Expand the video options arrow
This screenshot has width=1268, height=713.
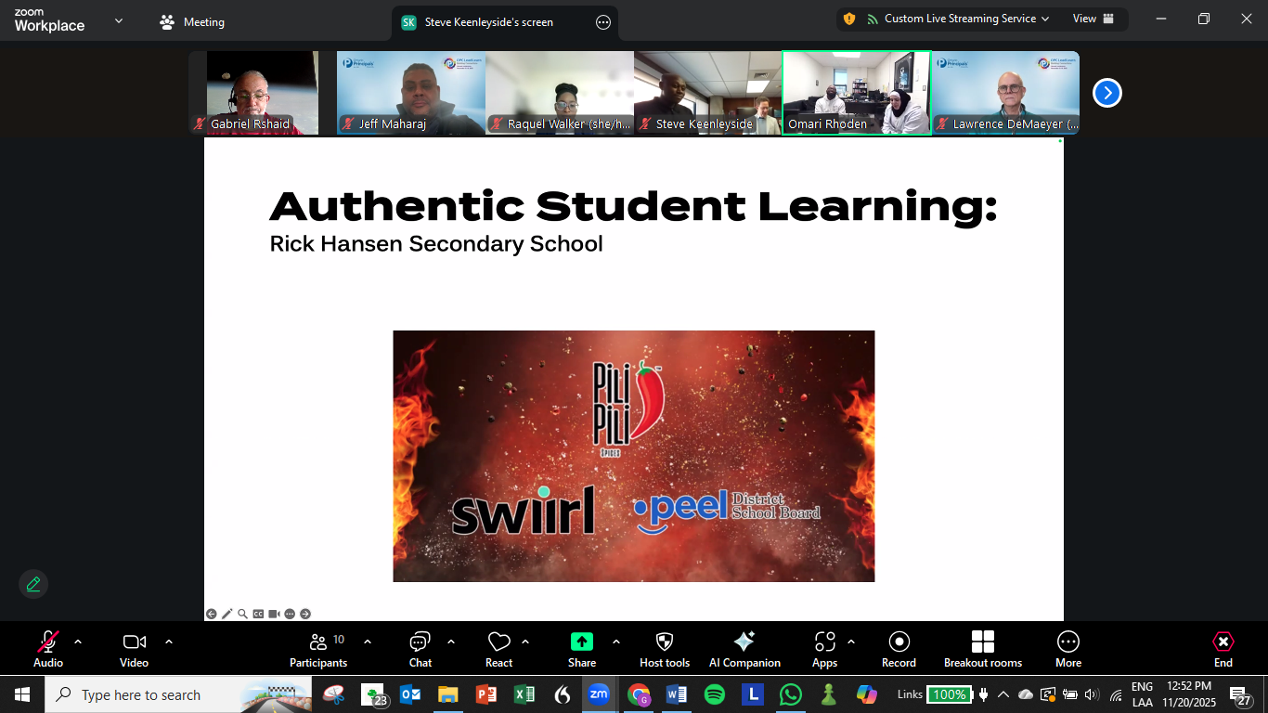[x=169, y=642]
